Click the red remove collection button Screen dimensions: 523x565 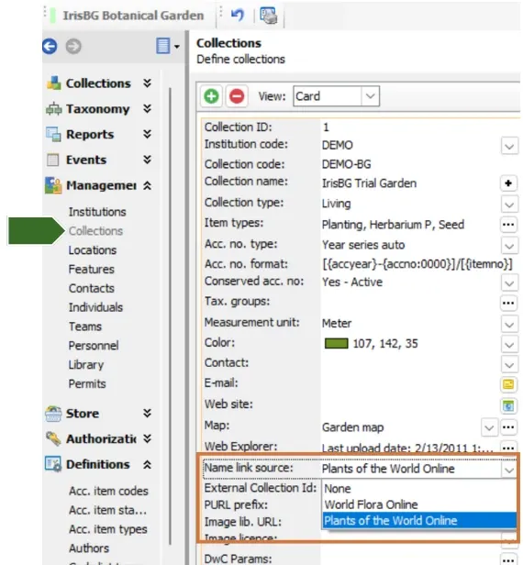237,96
